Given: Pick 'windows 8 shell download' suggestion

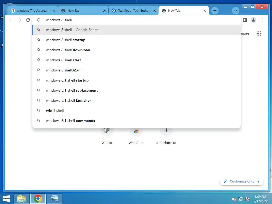Looking at the screenshot, I should click(x=137, y=50).
